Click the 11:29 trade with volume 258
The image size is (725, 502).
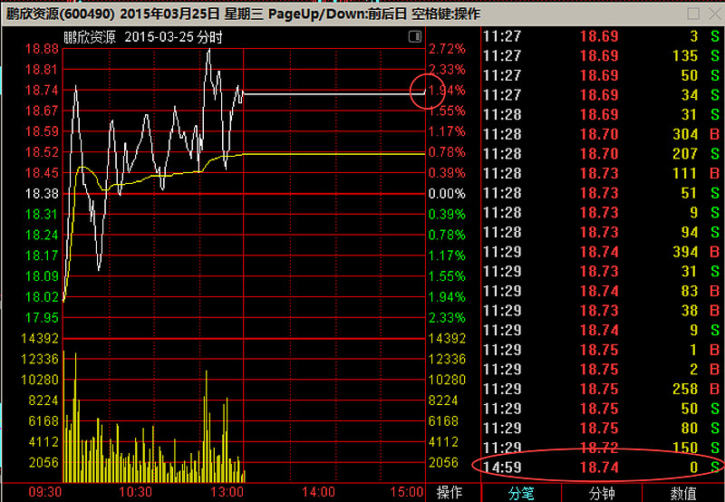(x=598, y=389)
